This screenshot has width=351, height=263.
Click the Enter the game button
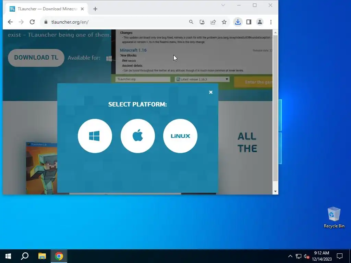tap(253, 82)
